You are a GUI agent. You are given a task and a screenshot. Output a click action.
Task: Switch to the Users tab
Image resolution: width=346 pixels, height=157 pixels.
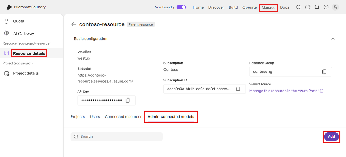(x=95, y=117)
